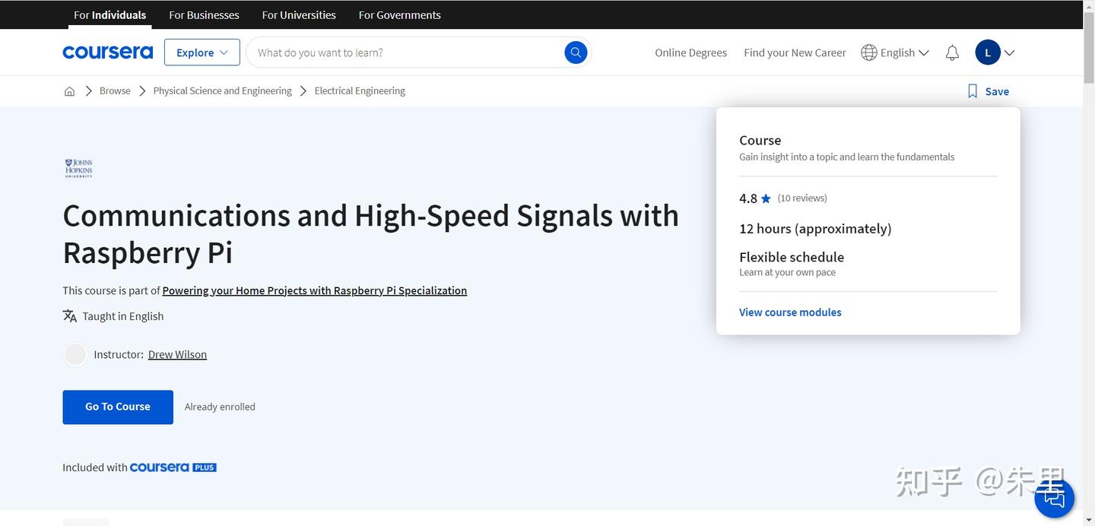This screenshot has width=1095, height=526.
Task: Open Powering your Home Projects Specialization link
Action: click(315, 290)
